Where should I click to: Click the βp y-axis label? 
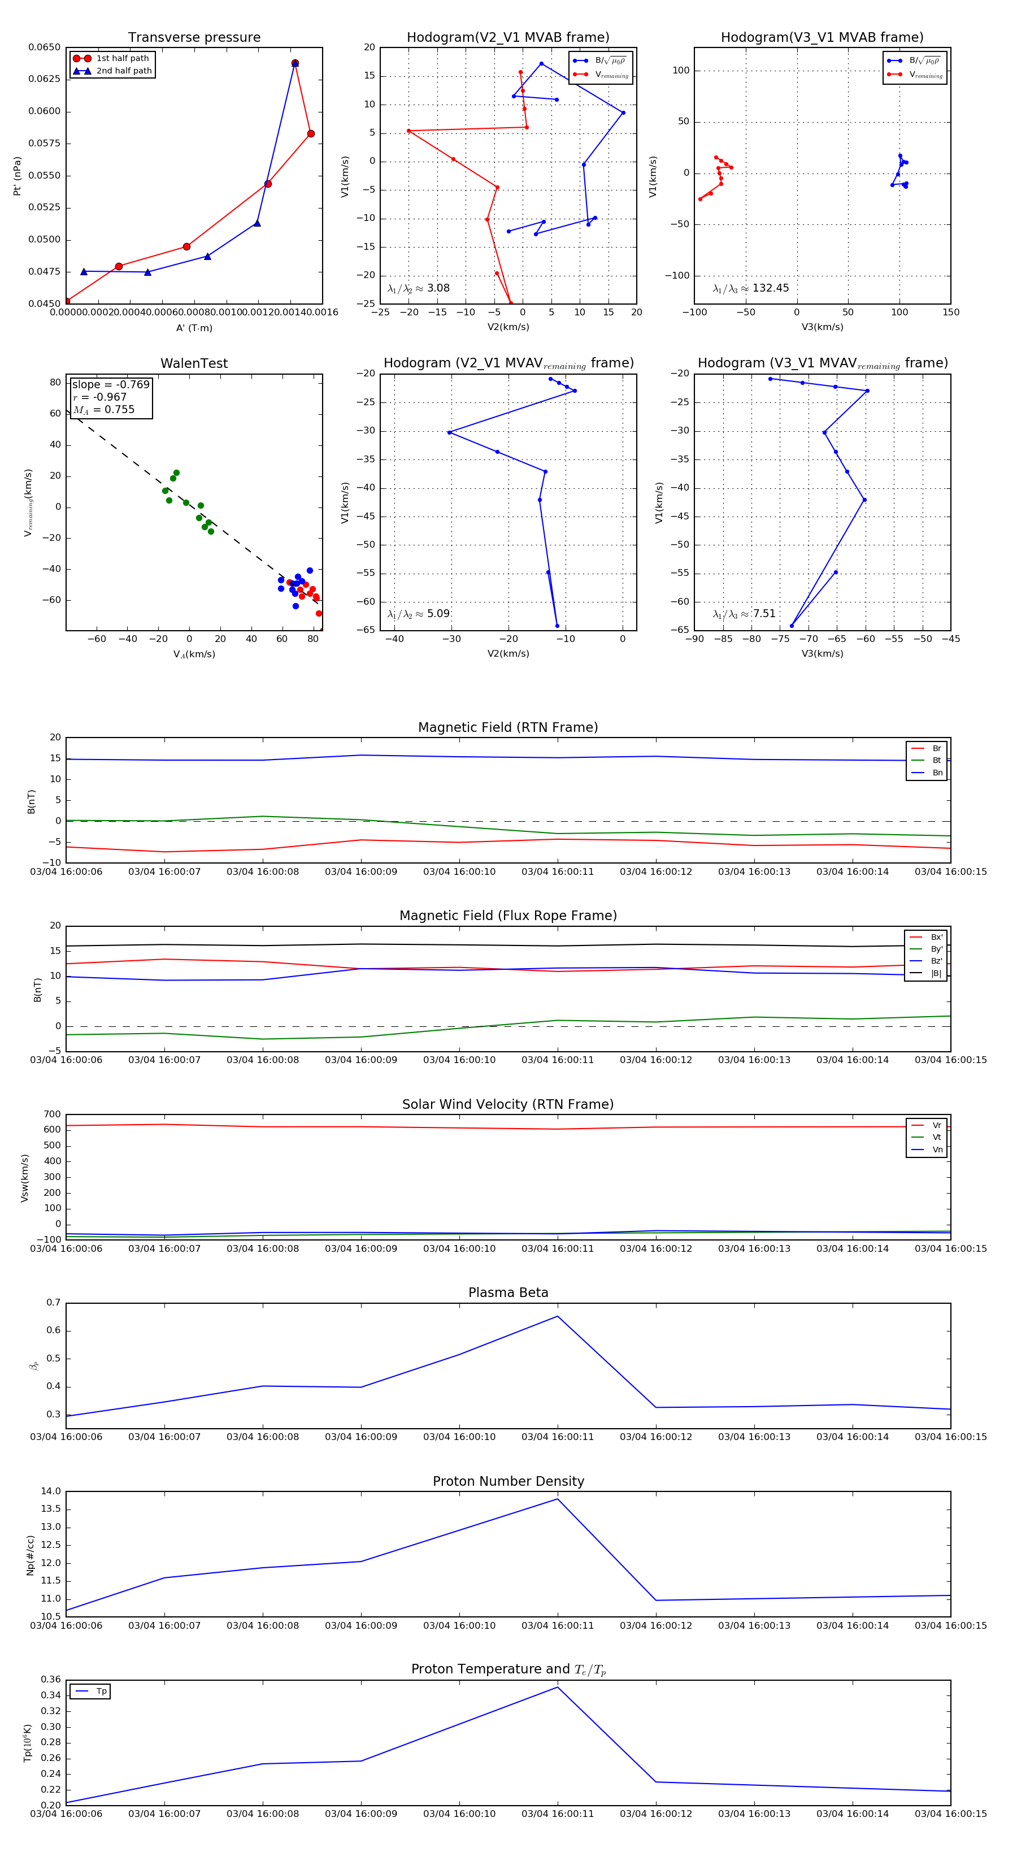[x=33, y=1366]
